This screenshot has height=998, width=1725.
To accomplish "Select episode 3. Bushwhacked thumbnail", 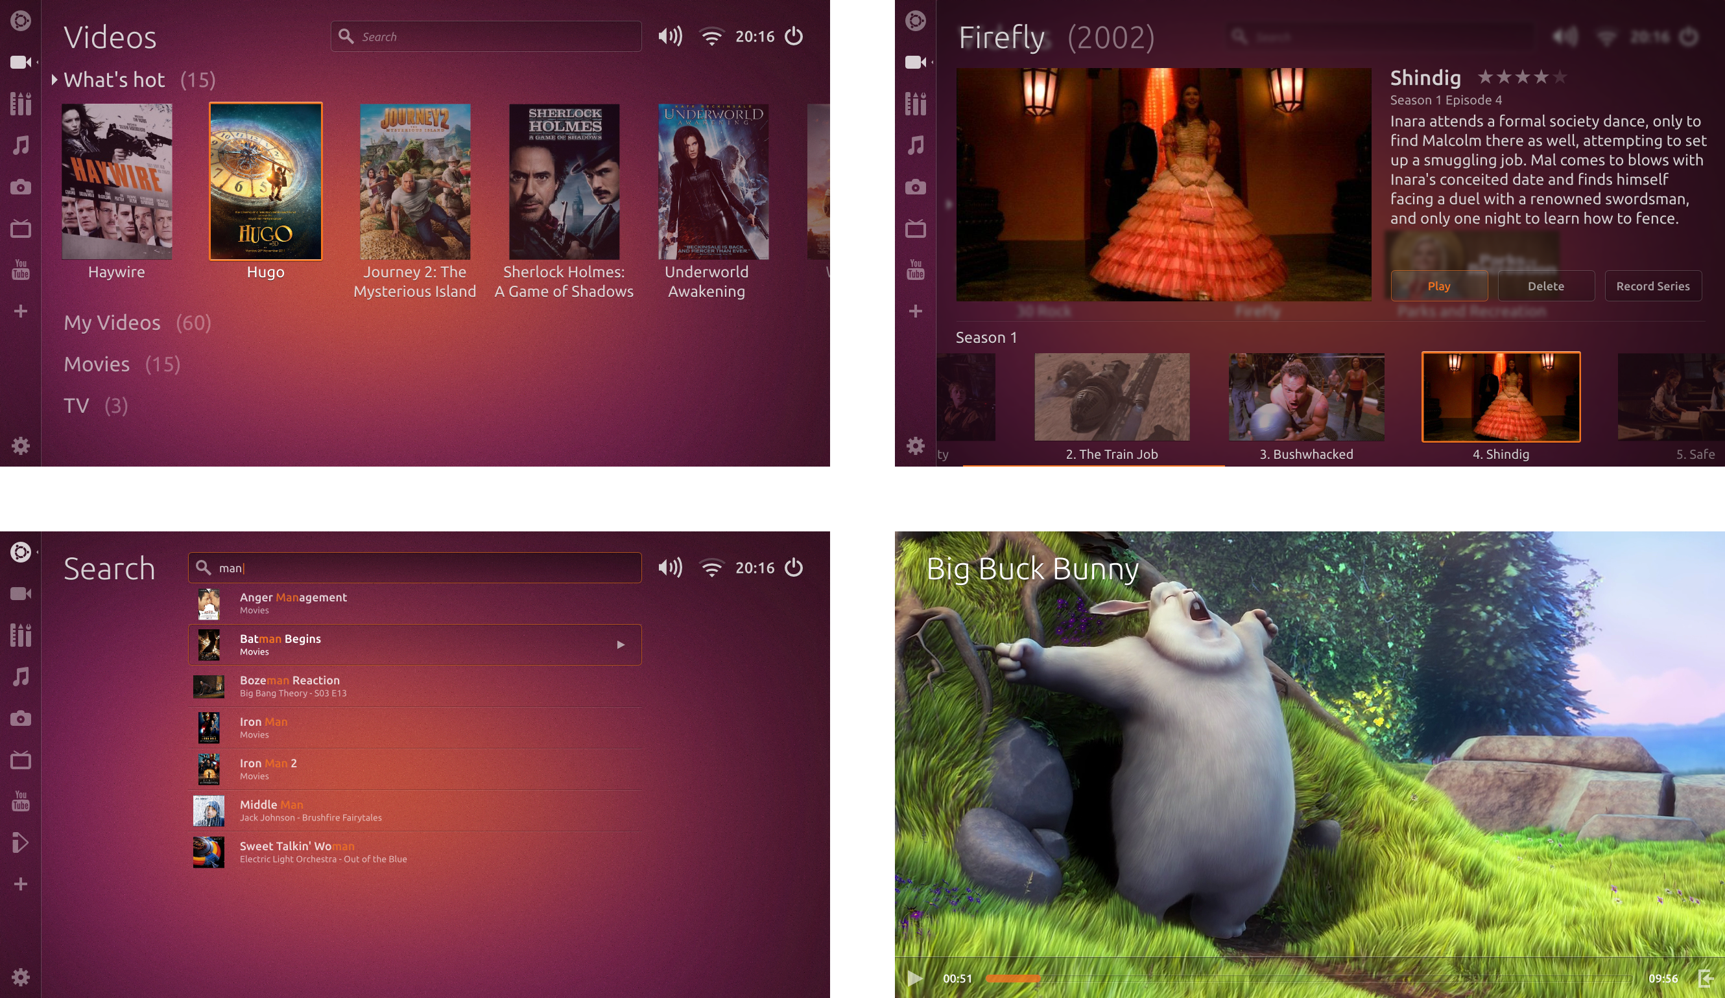I will (x=1306, y=397).
